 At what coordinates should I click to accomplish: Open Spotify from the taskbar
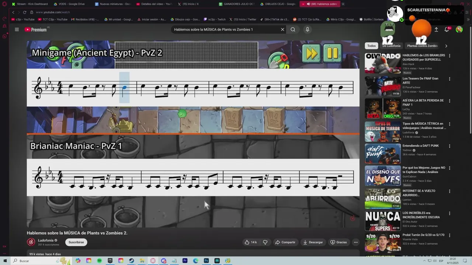click(x=100, y=261)
